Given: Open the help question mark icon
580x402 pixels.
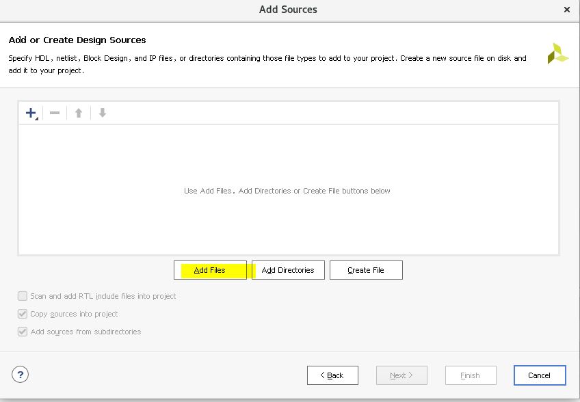Looking at the screenshot, I should click(x=20, y=375).
